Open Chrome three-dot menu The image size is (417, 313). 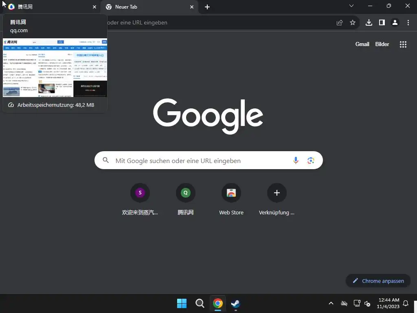click(x=408, y=23)
